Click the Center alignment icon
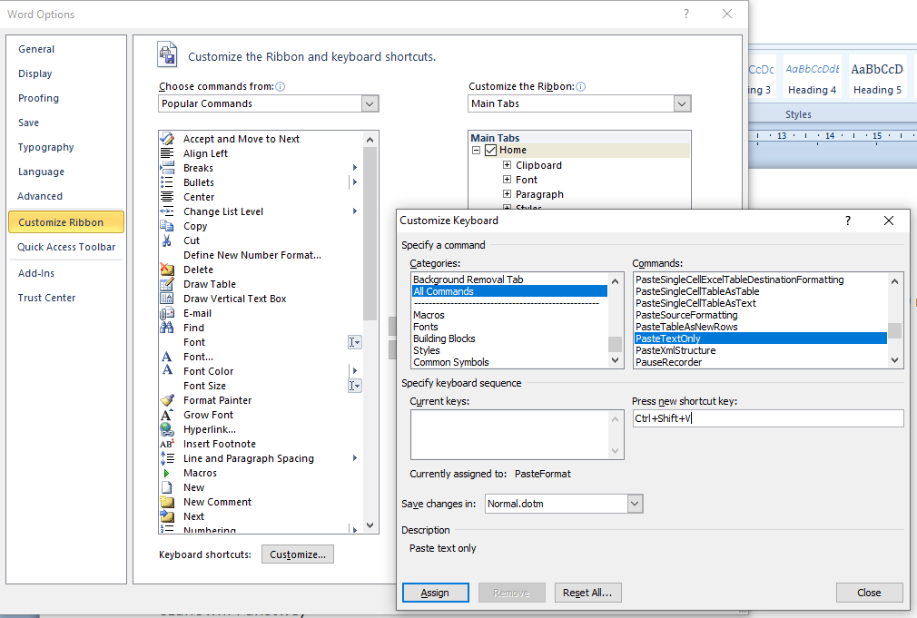This screenshot has width=917, height=618. click(167, 197)
